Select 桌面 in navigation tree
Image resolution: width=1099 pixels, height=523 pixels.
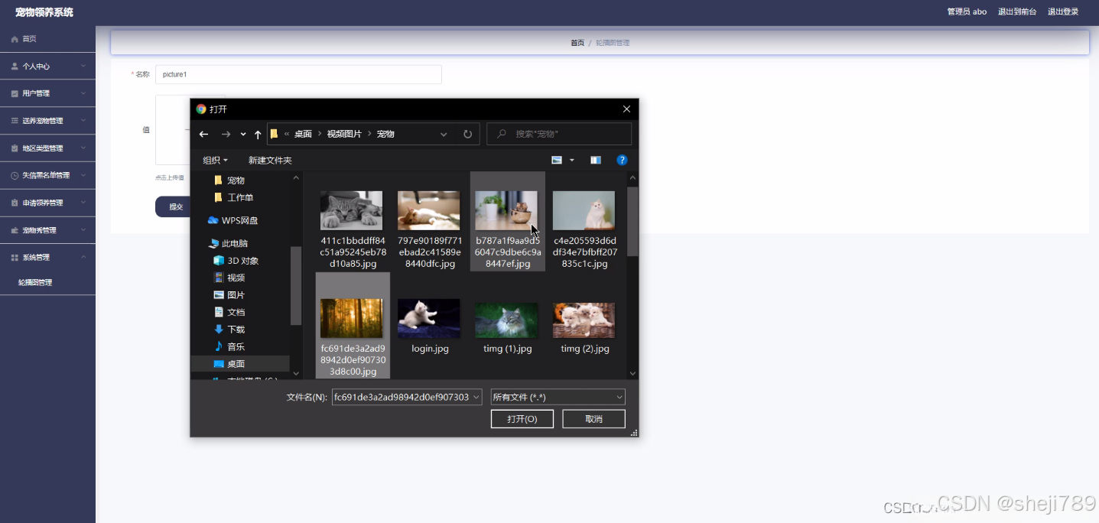click(240, 364)
